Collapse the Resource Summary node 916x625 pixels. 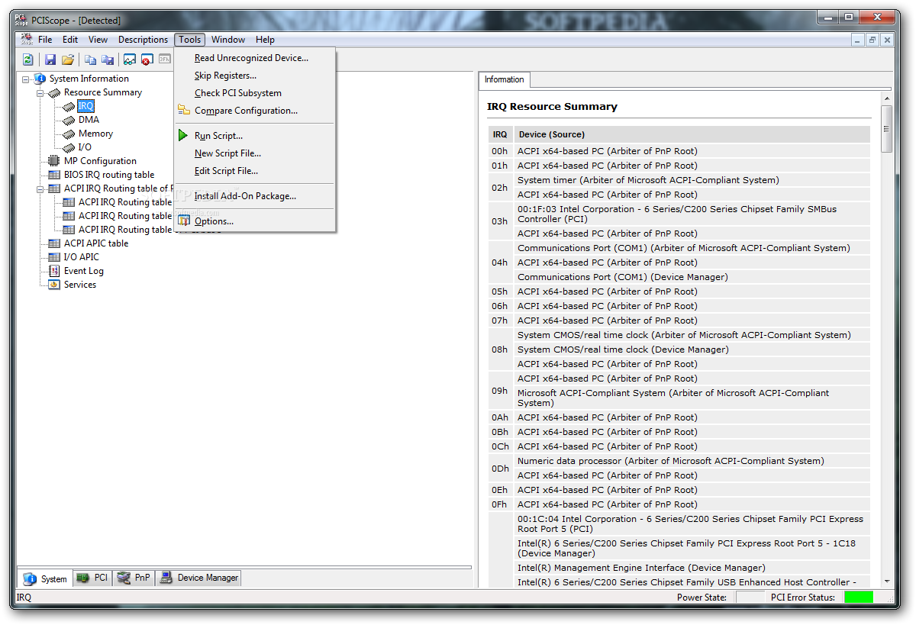click(x=40, y=92)
